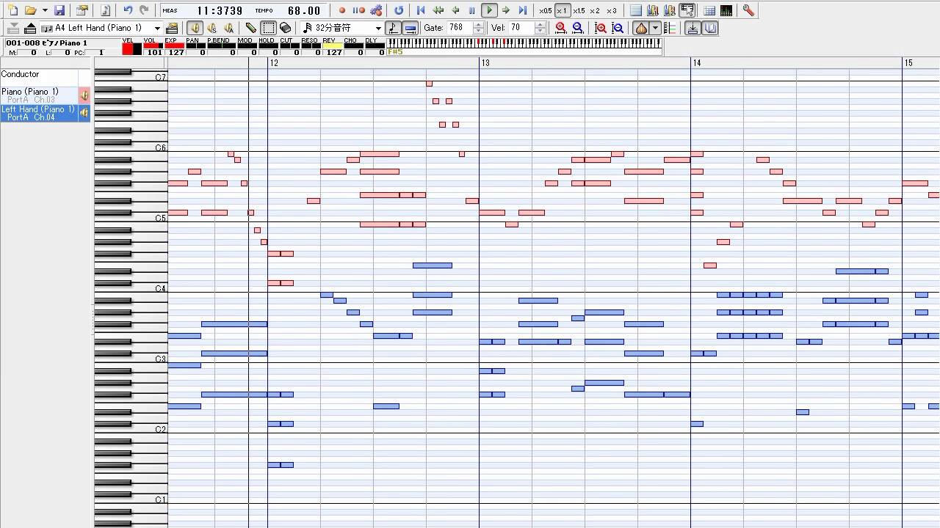940x528 pixels.
Task: Mute the Piano (Piano 1) track speaker
Action: click(84, 95)
